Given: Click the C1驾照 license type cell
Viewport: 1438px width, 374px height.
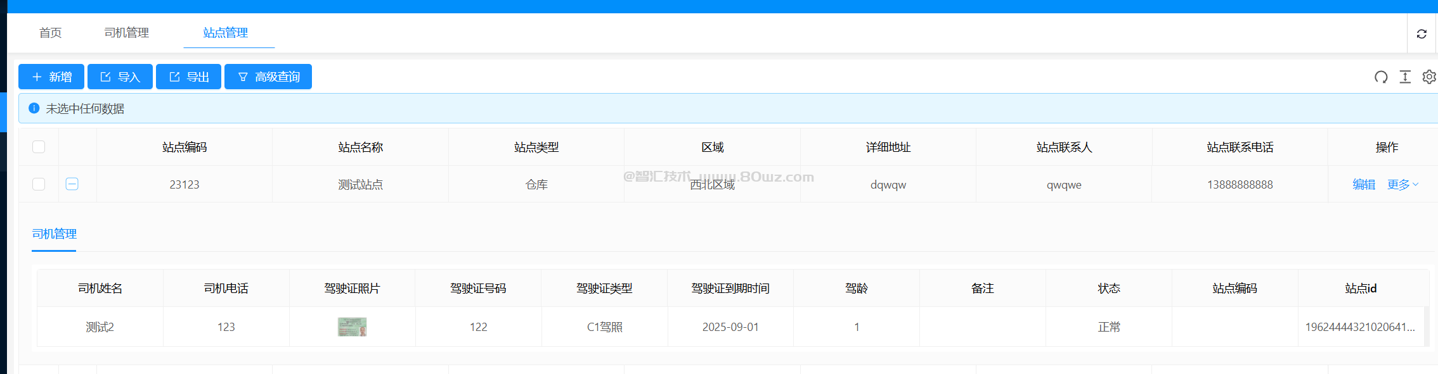Looking at the screenshot, I should point(604,327).
